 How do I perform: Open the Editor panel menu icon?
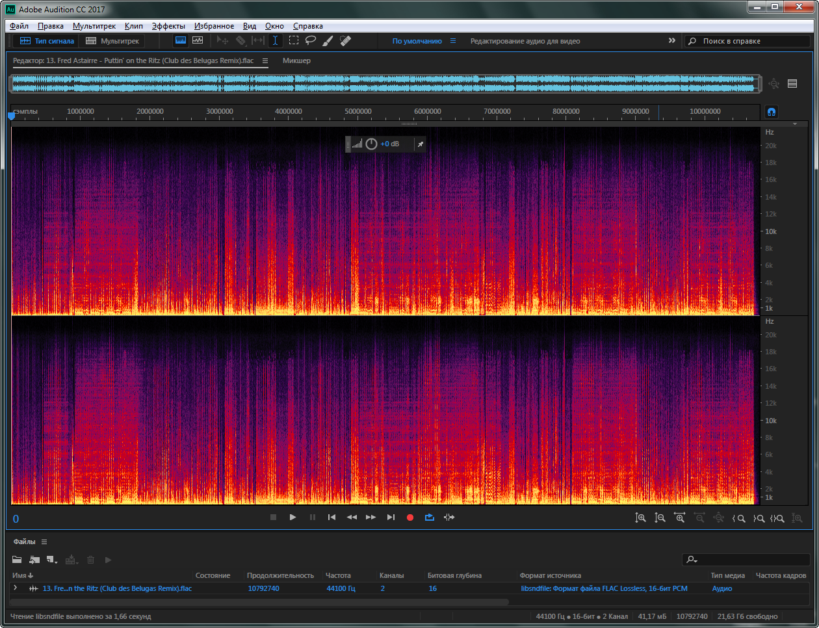point(265,60)
